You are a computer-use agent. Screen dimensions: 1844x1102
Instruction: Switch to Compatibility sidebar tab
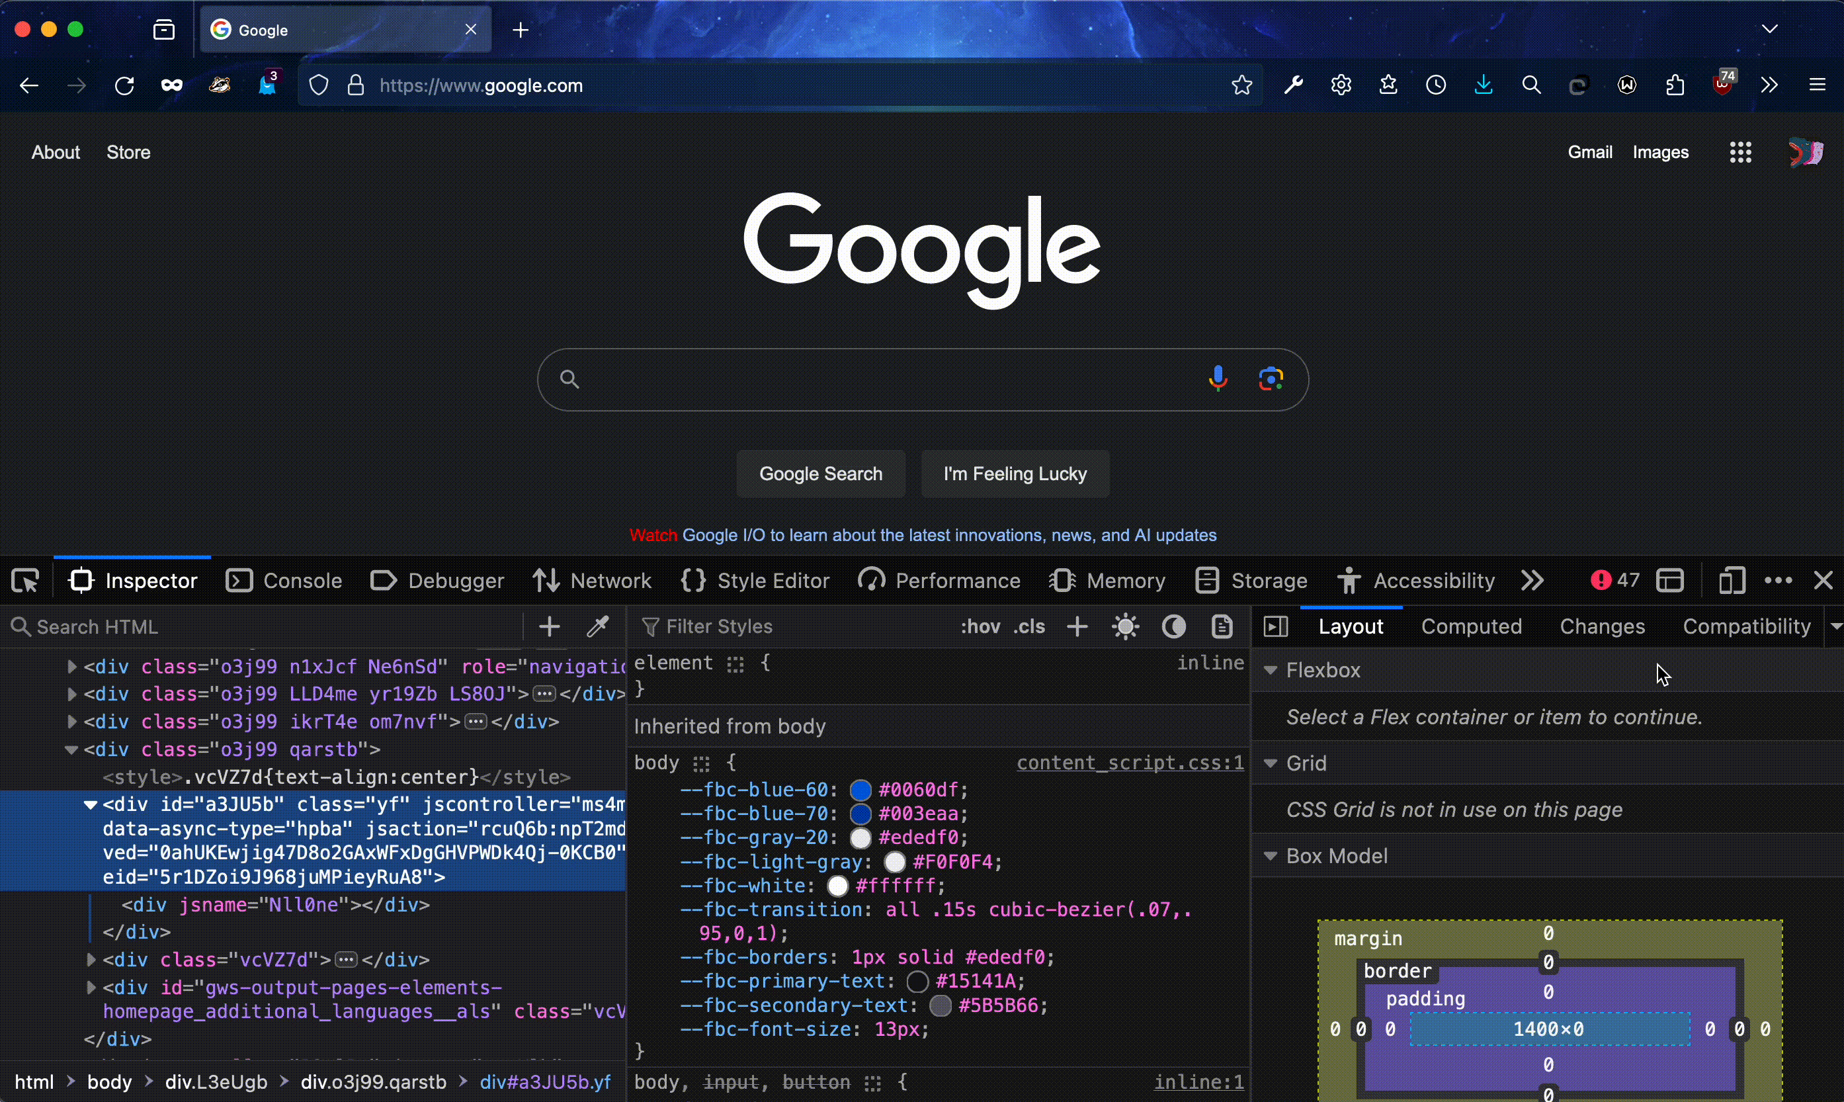point(1747,627)
